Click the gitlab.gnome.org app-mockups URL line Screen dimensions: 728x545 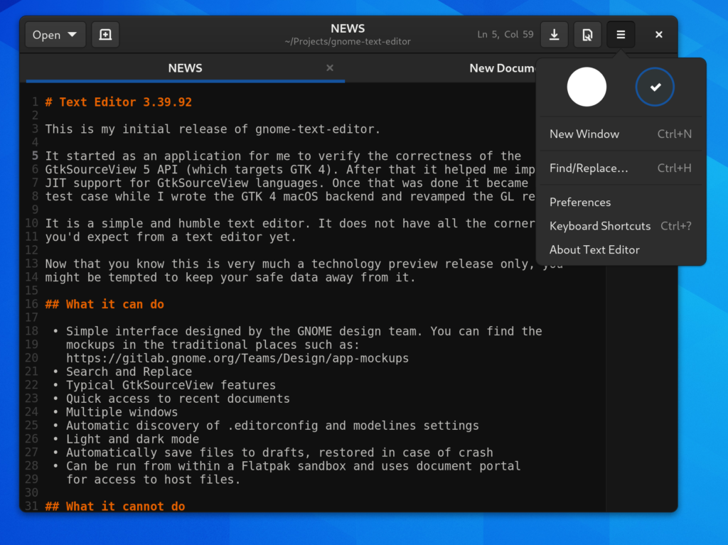pos(237,358)
